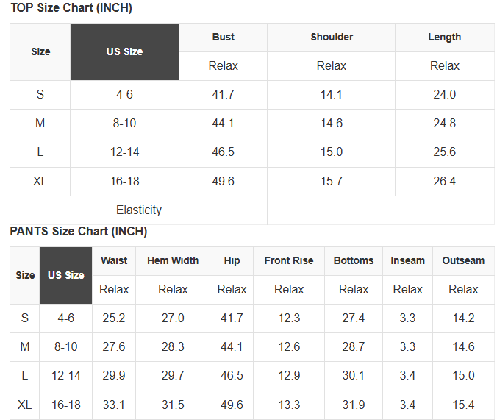This screenshot has width=497, height=420.
Task: Select the Inseam column header
Action: pyautogui.click(x=407, y=261)
